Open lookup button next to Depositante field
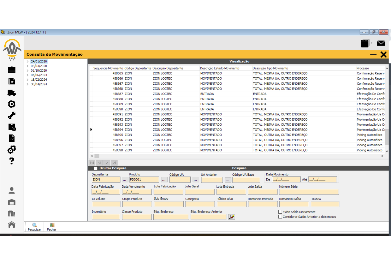This screenshot has width=391, height=278. tap(125, 180)
